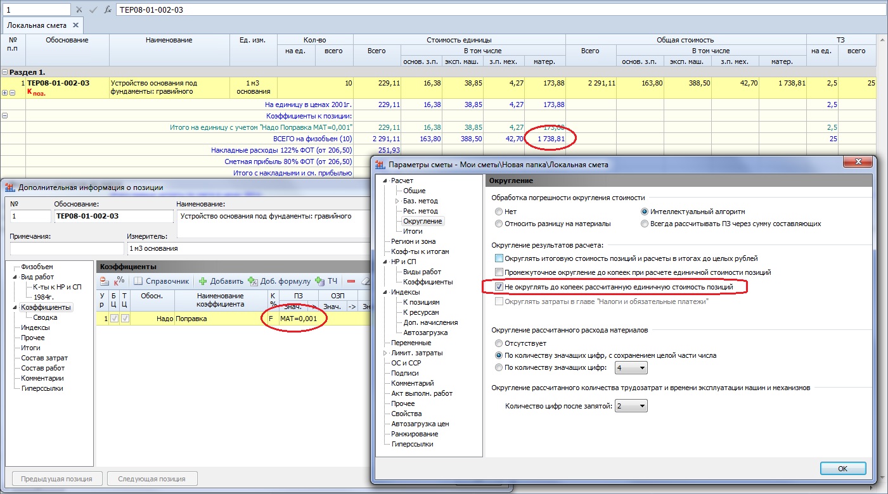The height and width of the screenshot is (494, 888).
Task: Click the ТЧ toolbar icon
Action: pos(320,281)
